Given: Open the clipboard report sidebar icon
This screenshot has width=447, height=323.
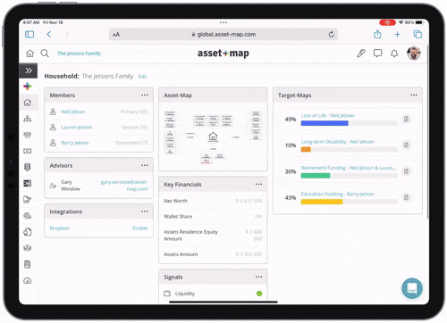Looking at the screenshot, I should 28,264.
